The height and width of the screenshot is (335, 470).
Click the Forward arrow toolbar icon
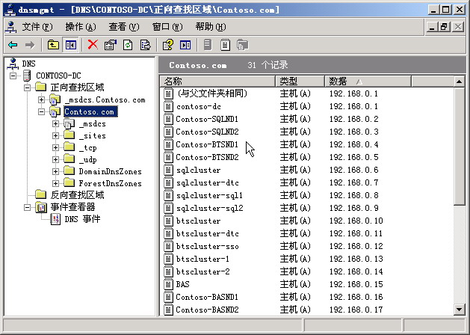click(x=30, y=45)
